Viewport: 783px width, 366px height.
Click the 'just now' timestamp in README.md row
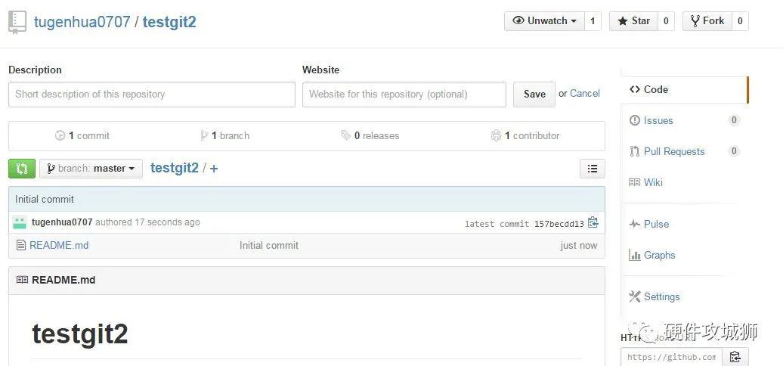[579, 245]
